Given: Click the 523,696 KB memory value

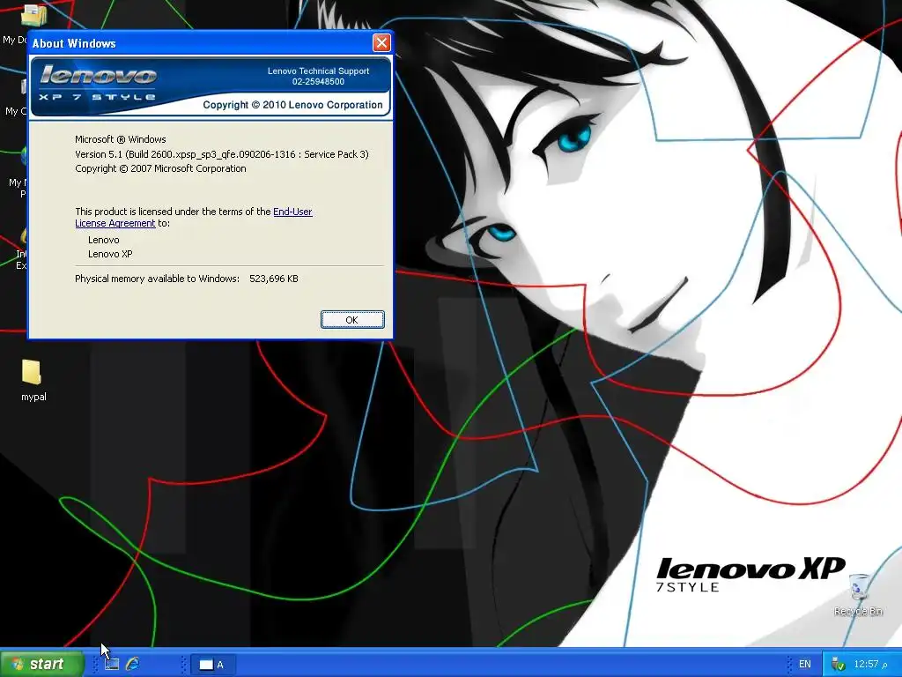Looking at the screenshot, I should (x=274, y=279).
